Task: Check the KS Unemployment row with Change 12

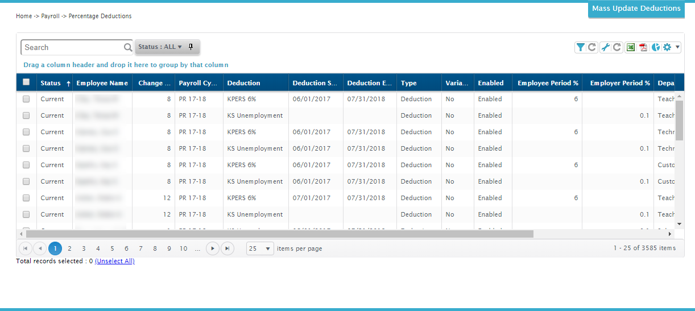Action: (x=26, y=214)
